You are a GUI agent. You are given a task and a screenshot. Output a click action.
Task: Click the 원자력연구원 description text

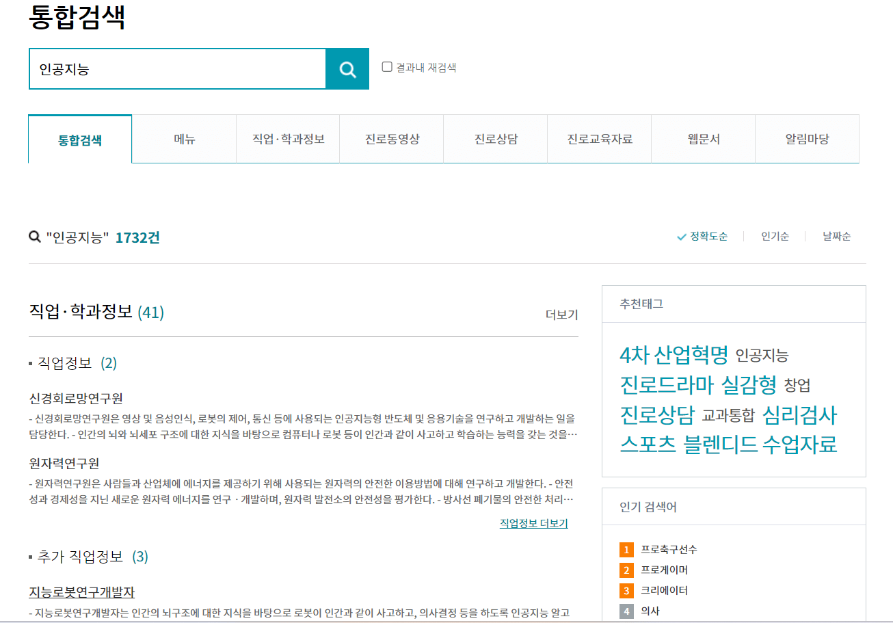point(303,492)
